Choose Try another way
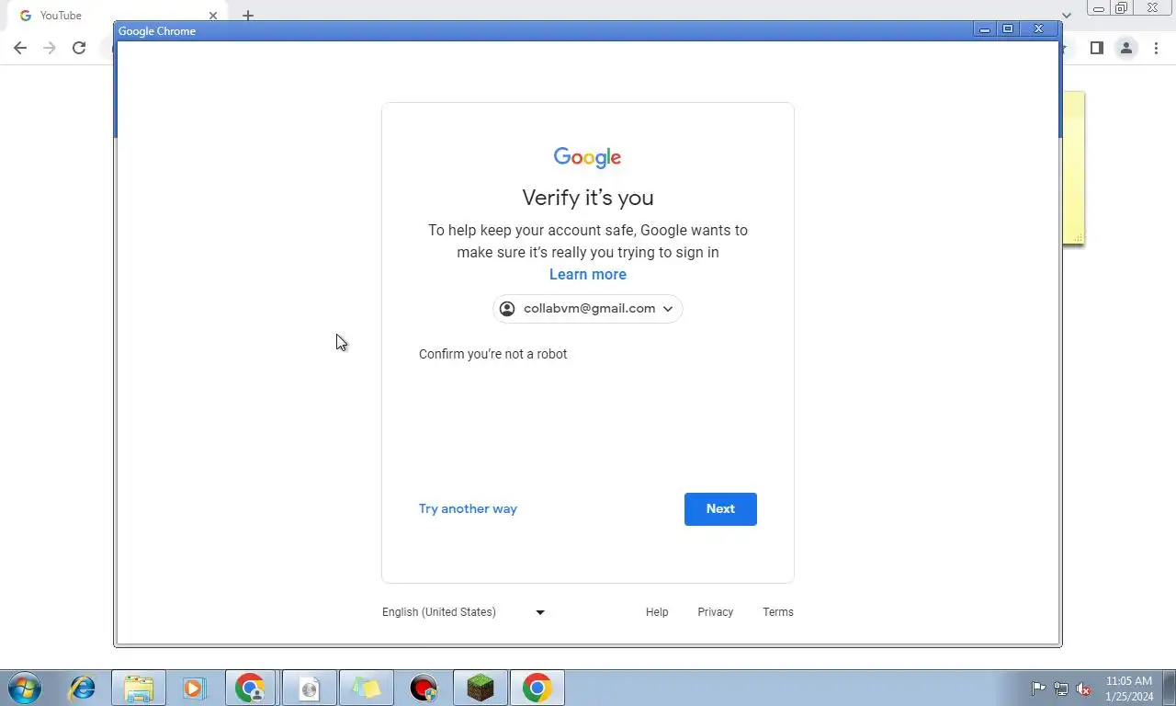This screenshot has width=1176, height=706. [468, 508]
